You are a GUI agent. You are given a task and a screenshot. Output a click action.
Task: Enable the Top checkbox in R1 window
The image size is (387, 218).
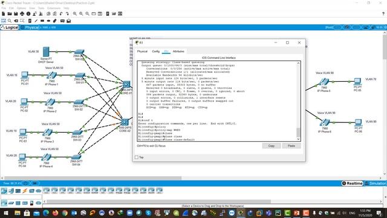pos(137,157)
